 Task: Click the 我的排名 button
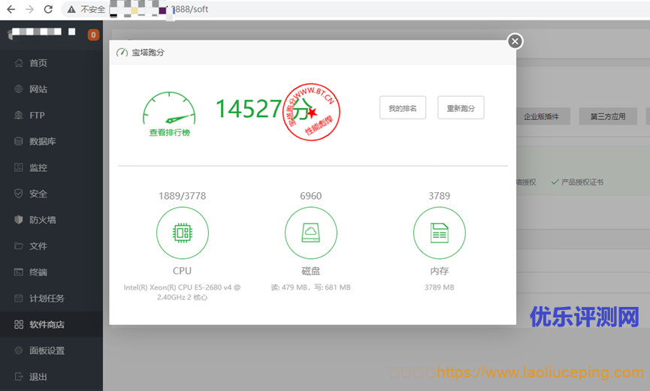coord(403,107)
